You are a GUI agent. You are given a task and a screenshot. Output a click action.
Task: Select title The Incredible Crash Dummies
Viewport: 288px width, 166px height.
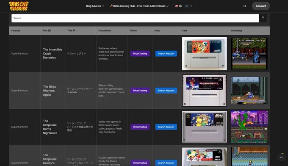point(53,54)
